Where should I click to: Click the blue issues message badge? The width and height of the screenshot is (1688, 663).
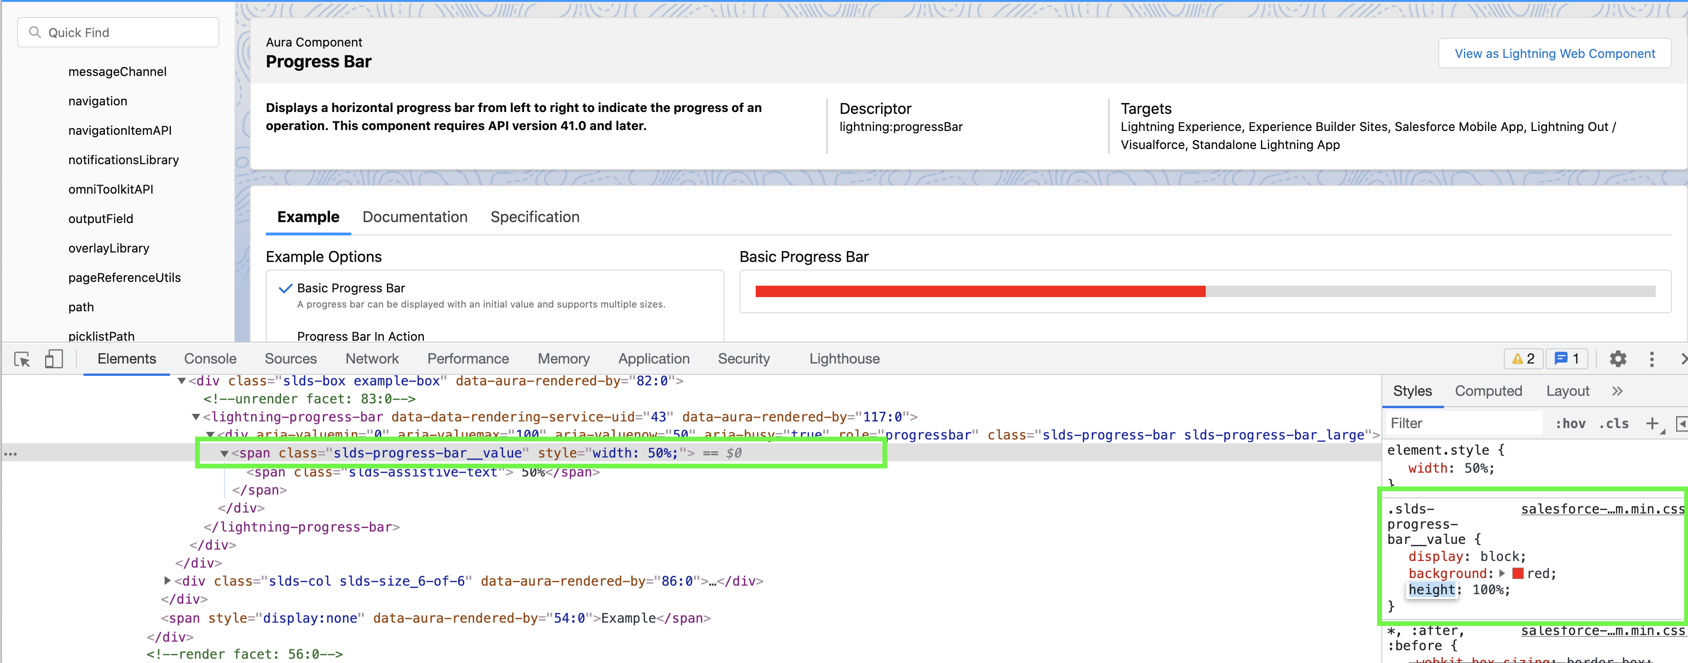(x=1566, y=359)
